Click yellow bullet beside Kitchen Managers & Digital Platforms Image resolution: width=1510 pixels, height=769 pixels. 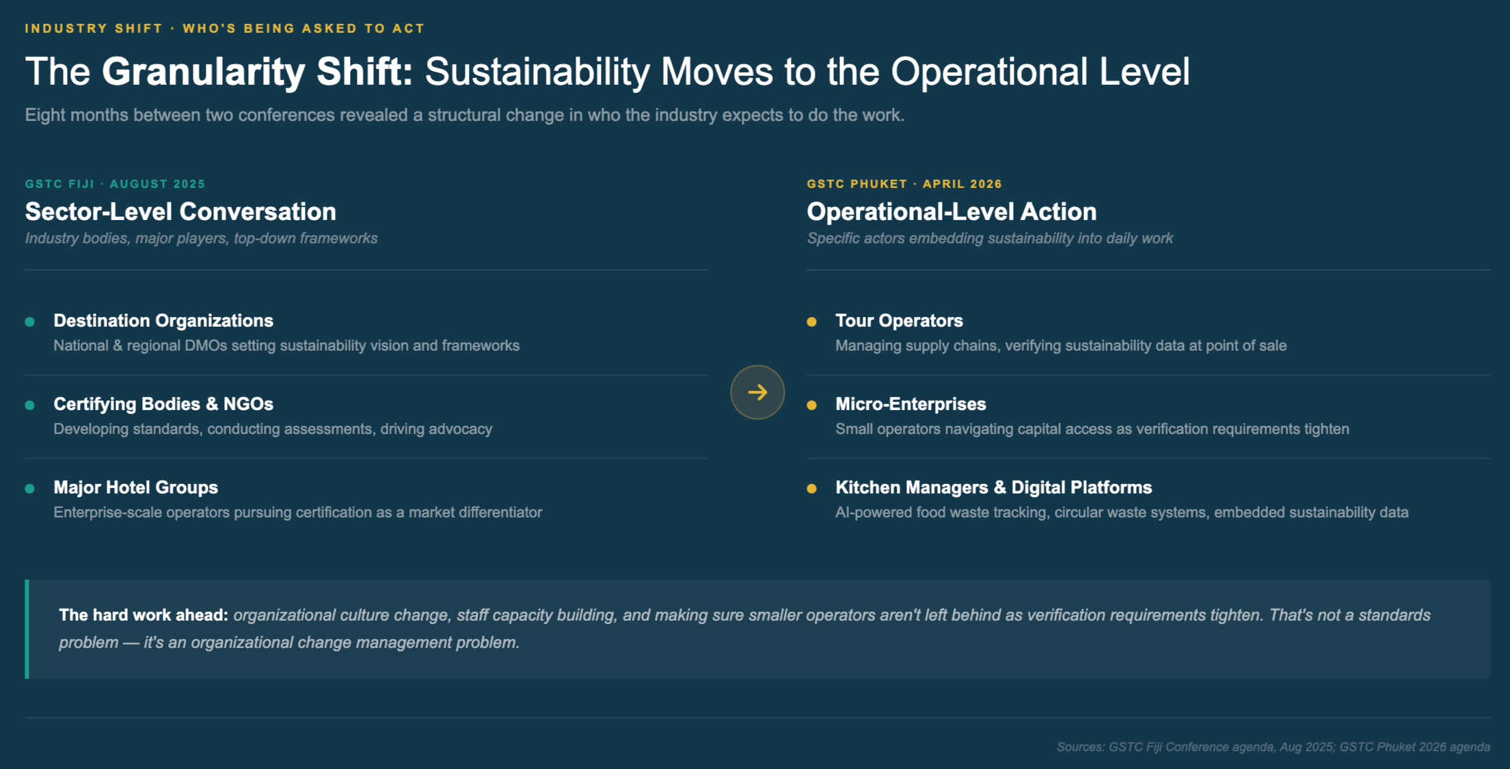[x=811, y=489]
